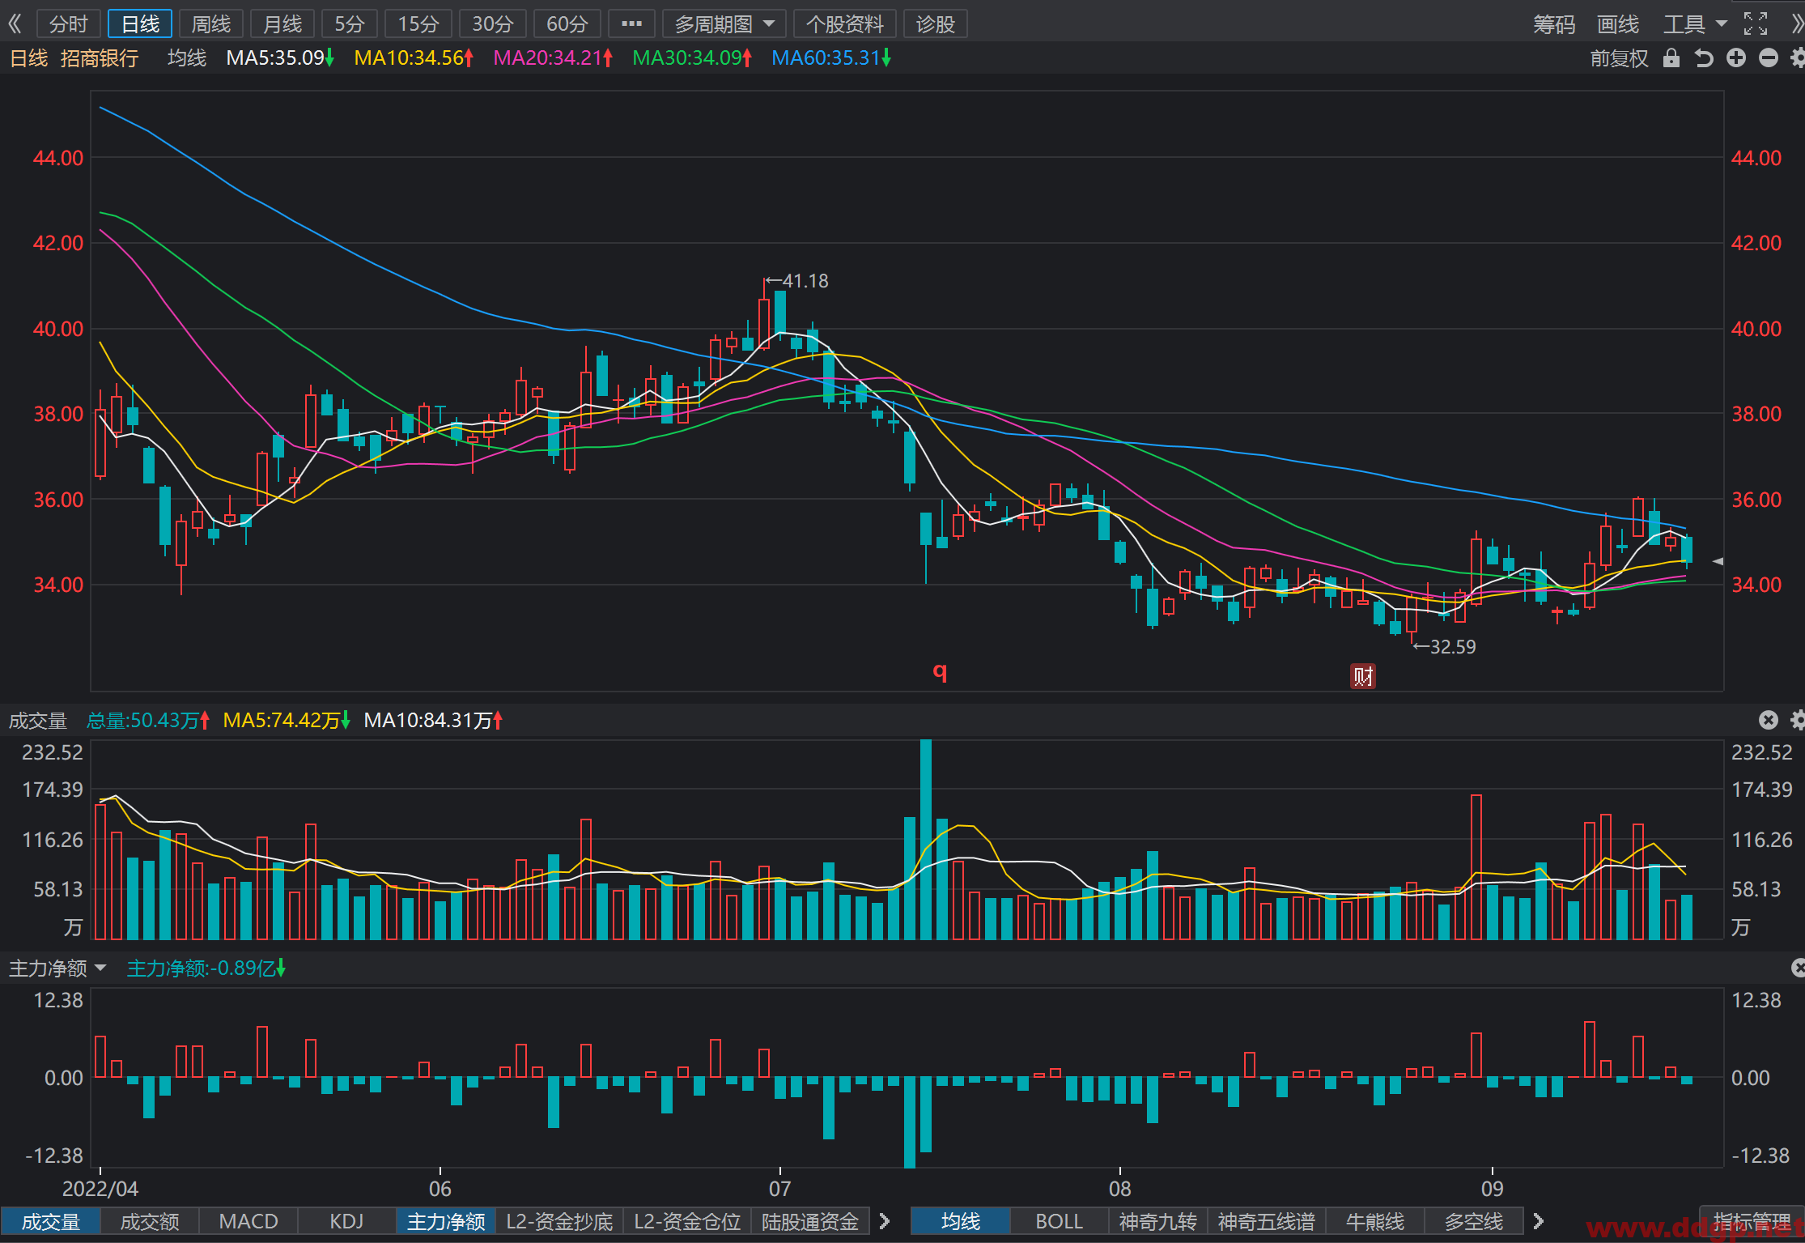Expand the 多周期图 dropdown
This screenshot has width=1805, height=1243.
pos(724,23)
